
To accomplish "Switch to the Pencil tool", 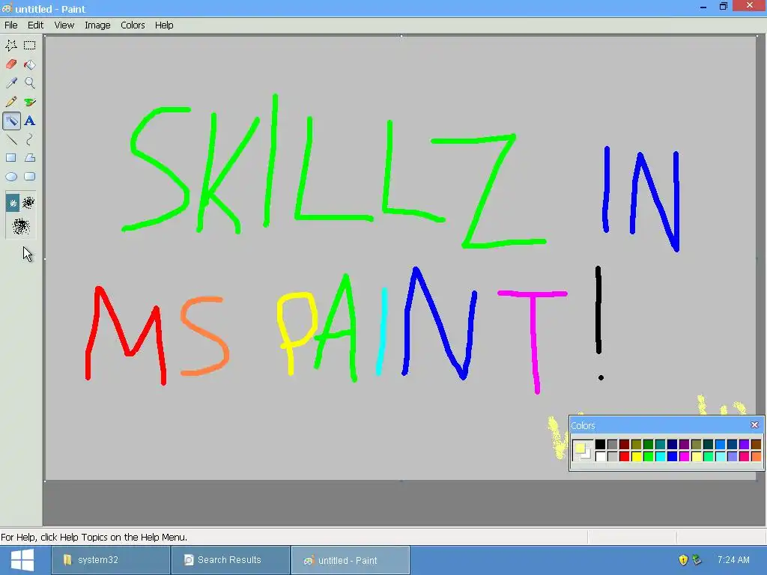I will point(11,102).
